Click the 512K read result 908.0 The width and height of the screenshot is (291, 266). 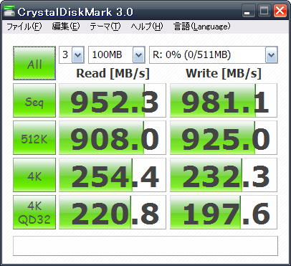113,138
